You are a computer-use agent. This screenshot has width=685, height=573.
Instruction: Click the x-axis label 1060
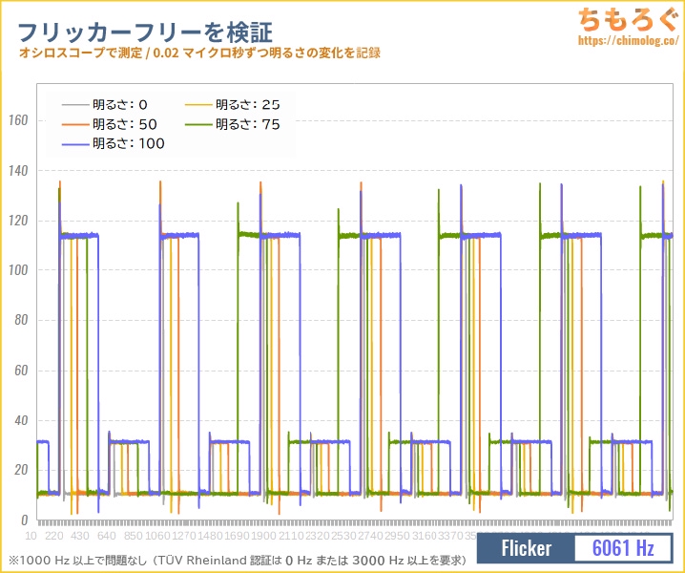pyautogui.click(x=157, y=536)
